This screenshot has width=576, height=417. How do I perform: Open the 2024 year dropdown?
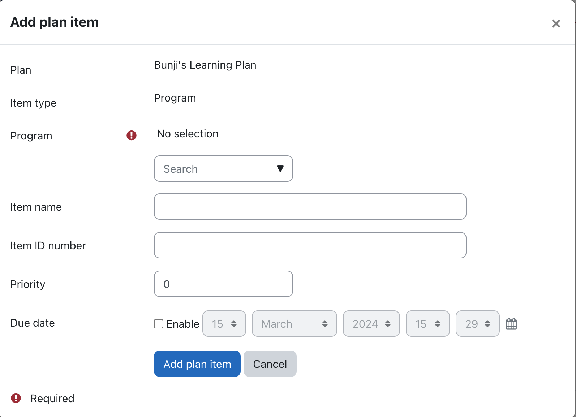(x=371, y=324)
